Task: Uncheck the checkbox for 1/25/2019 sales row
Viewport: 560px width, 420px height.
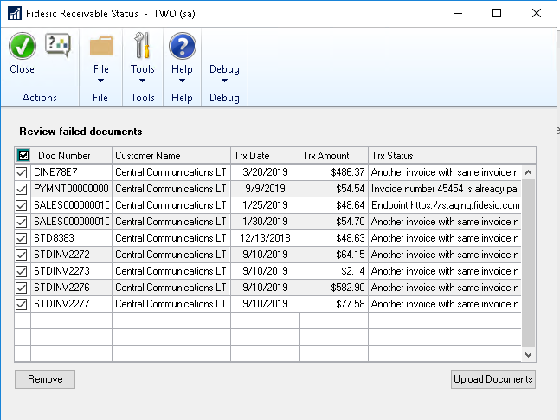Action: pos(22,205)
